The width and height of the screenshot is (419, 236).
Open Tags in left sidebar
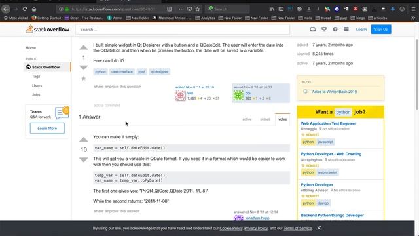coord(36,76)
